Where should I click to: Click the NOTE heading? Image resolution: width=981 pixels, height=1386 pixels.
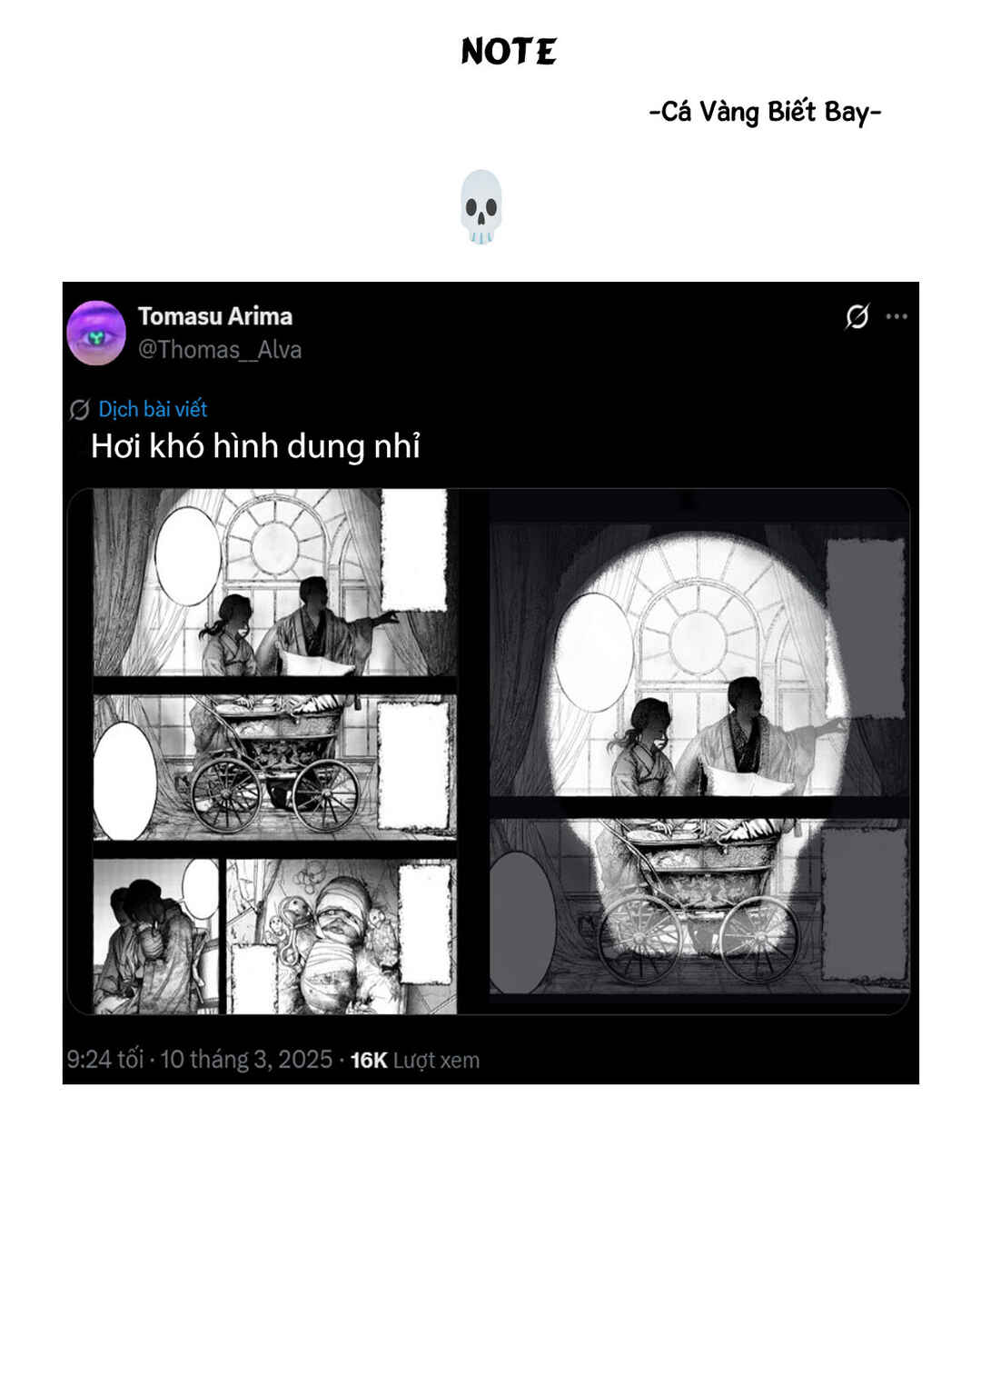point(509,52)
